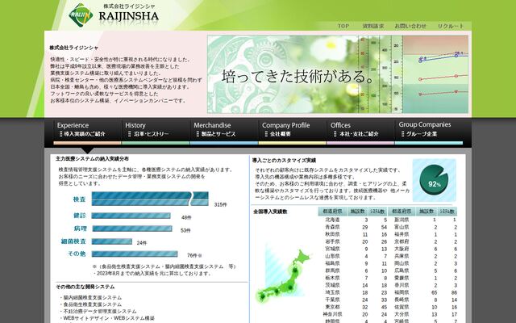This screenshot has width=516, height=323.
Task: Click the 栃木県 table cell
Action: (x=332, y=278)
